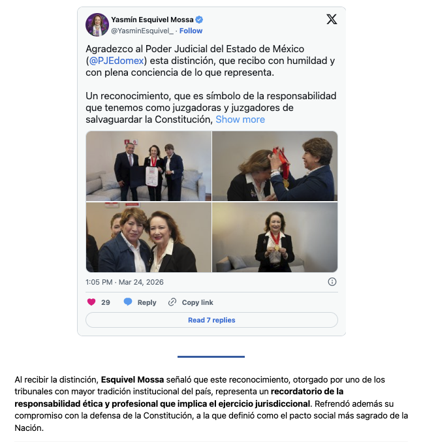Like the tweet with heart icon
This screenshot has height=442, width=421.
pos(91,302)
